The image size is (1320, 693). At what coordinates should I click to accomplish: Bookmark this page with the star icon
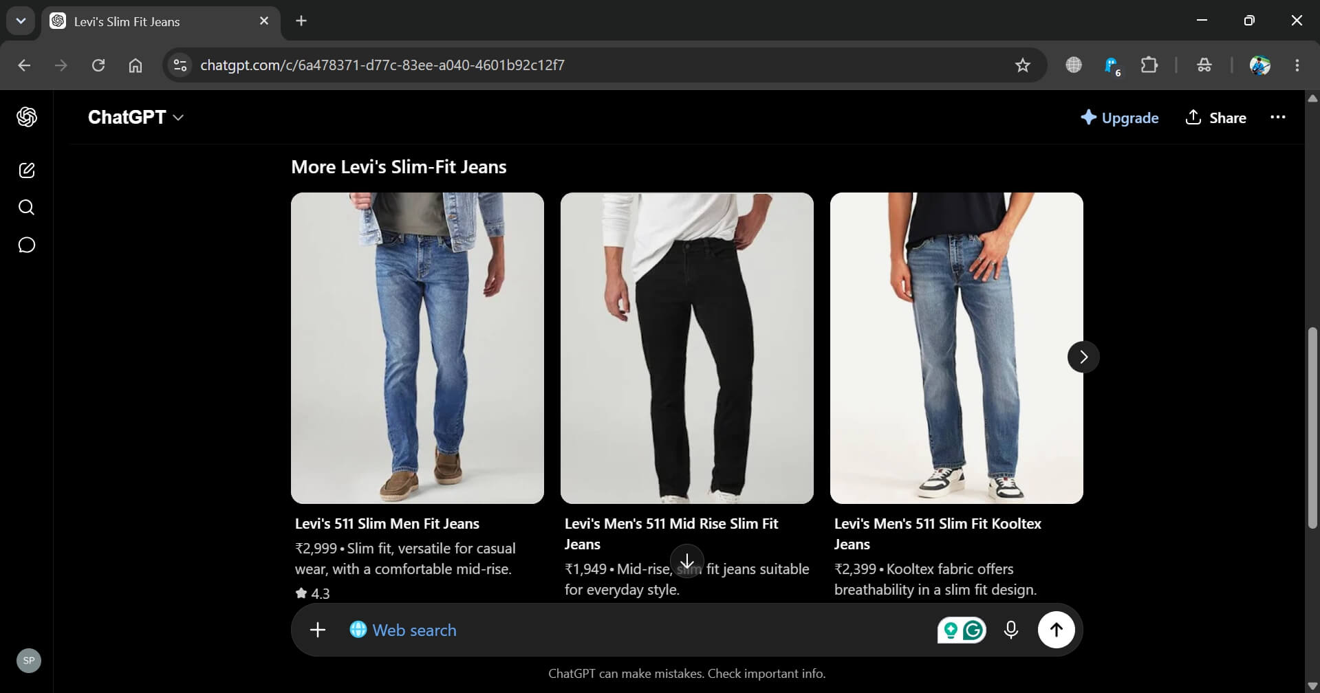1023,65
